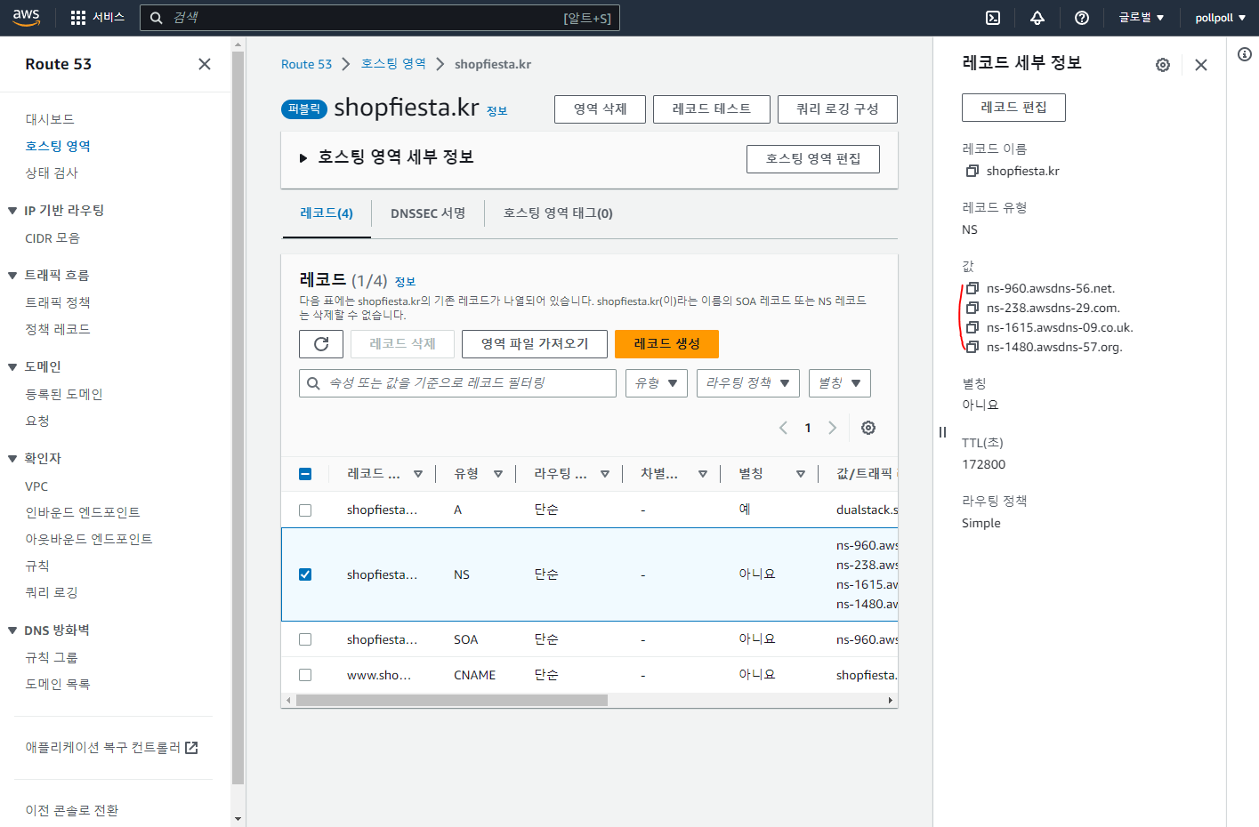This screenshot has height=827, width=1259.
Task: Go to previous records page
Action: coord(783,428)
